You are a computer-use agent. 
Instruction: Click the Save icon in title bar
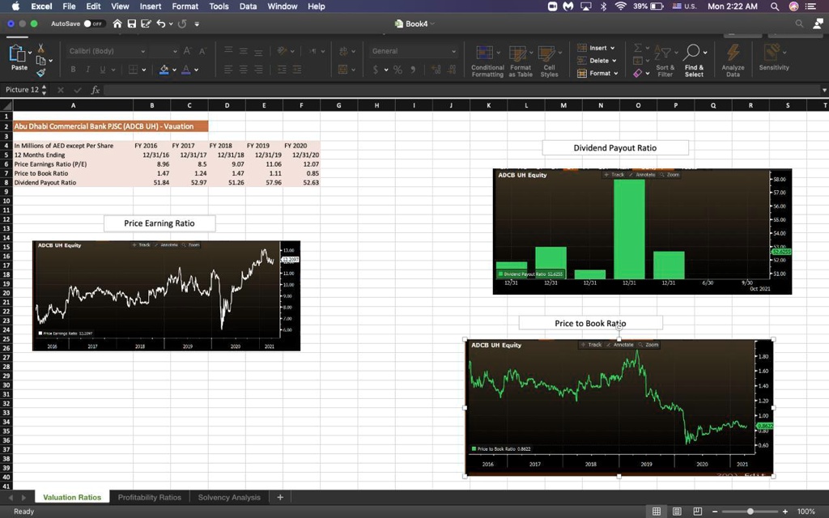coord(132,23)
